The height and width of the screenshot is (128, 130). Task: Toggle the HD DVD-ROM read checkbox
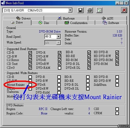(117, 60)
